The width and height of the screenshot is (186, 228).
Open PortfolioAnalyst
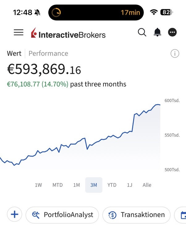click(x=62, y=215)
